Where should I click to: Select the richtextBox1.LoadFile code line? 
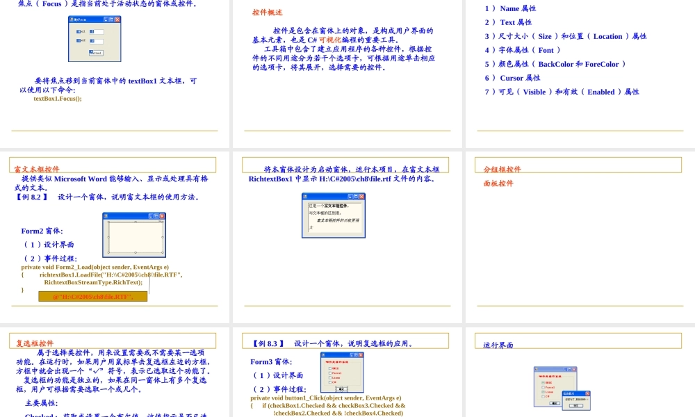point(111,275)
